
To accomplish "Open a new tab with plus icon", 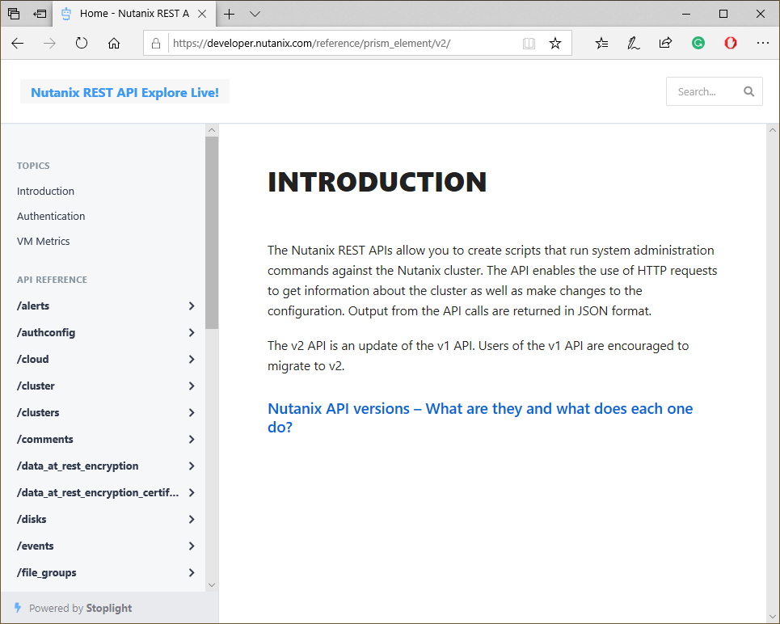I will 229,14.
